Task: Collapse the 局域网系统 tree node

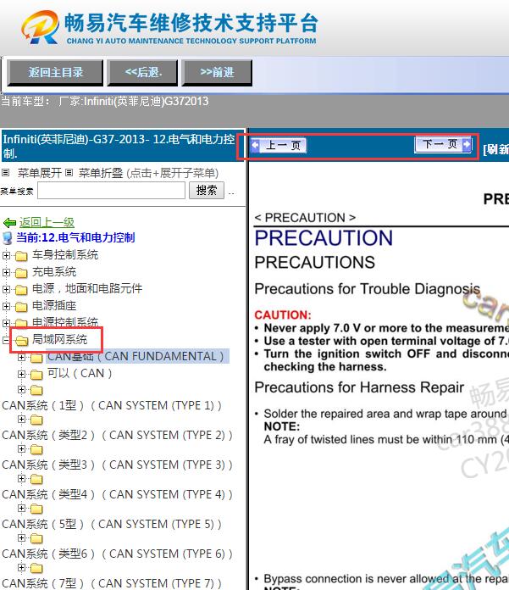Action: click(x=6, y=340)
